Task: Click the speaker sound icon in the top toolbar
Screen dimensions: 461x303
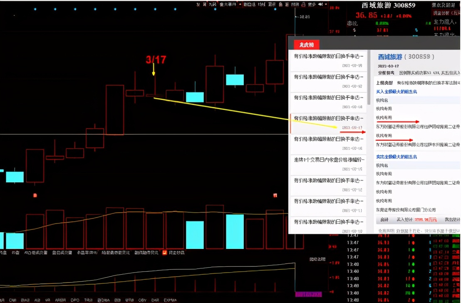Action: coord(320,4)
